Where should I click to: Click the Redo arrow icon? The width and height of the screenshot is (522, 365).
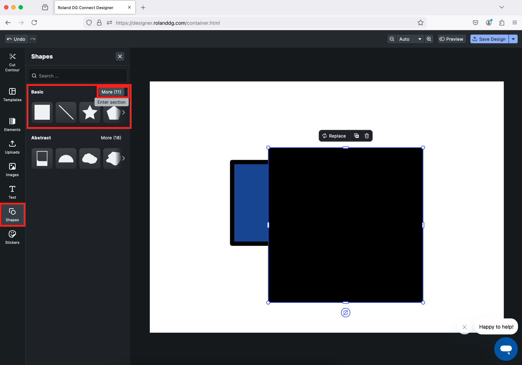(x=33, y=39)
